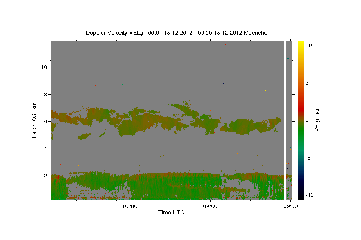This screenshot has height=240, width=361.
Task: Click the '07:00' time tick label
Action: (x=131, y=206)
